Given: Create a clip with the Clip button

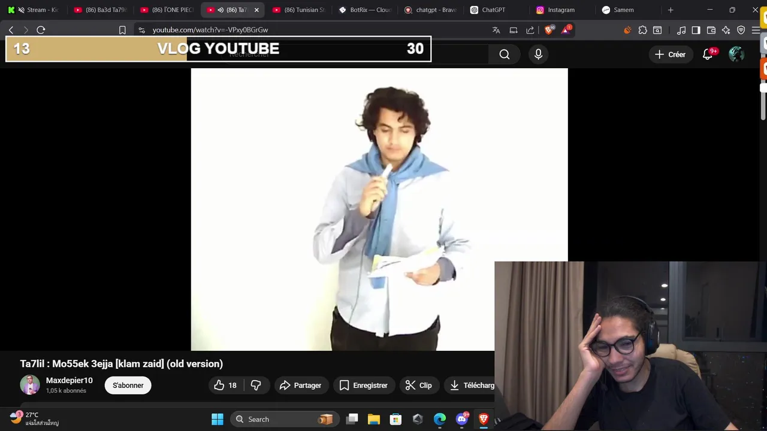Looking at the screenshot, I should (418, 386).
